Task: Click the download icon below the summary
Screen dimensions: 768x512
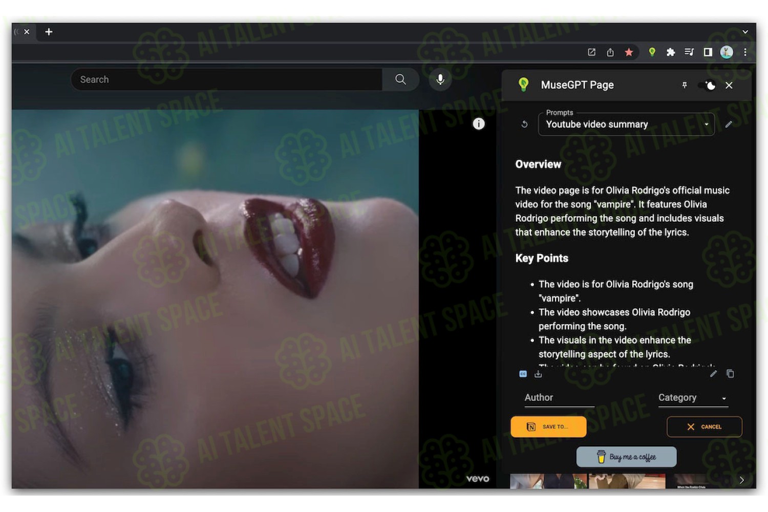Action: [538, 374]
